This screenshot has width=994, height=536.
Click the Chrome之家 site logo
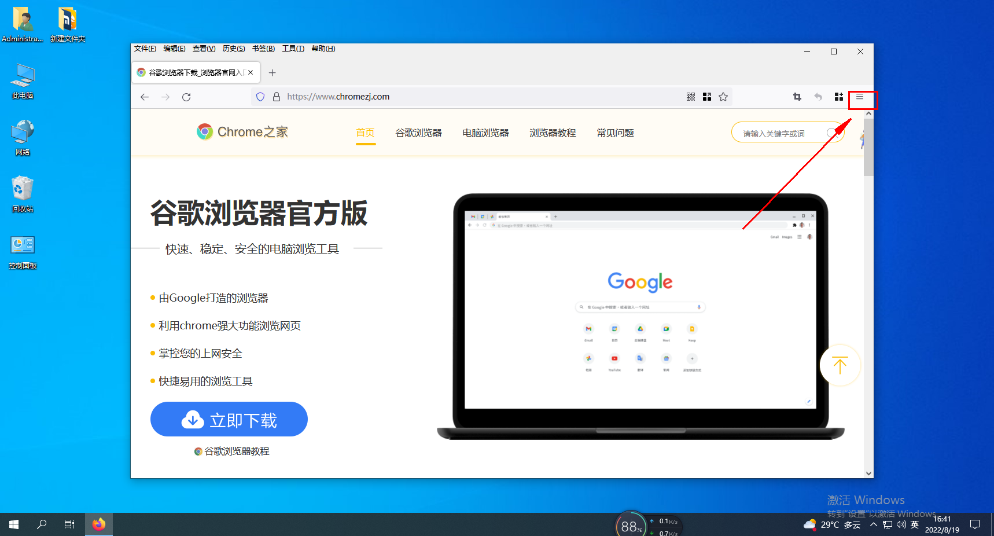[242, 132]
